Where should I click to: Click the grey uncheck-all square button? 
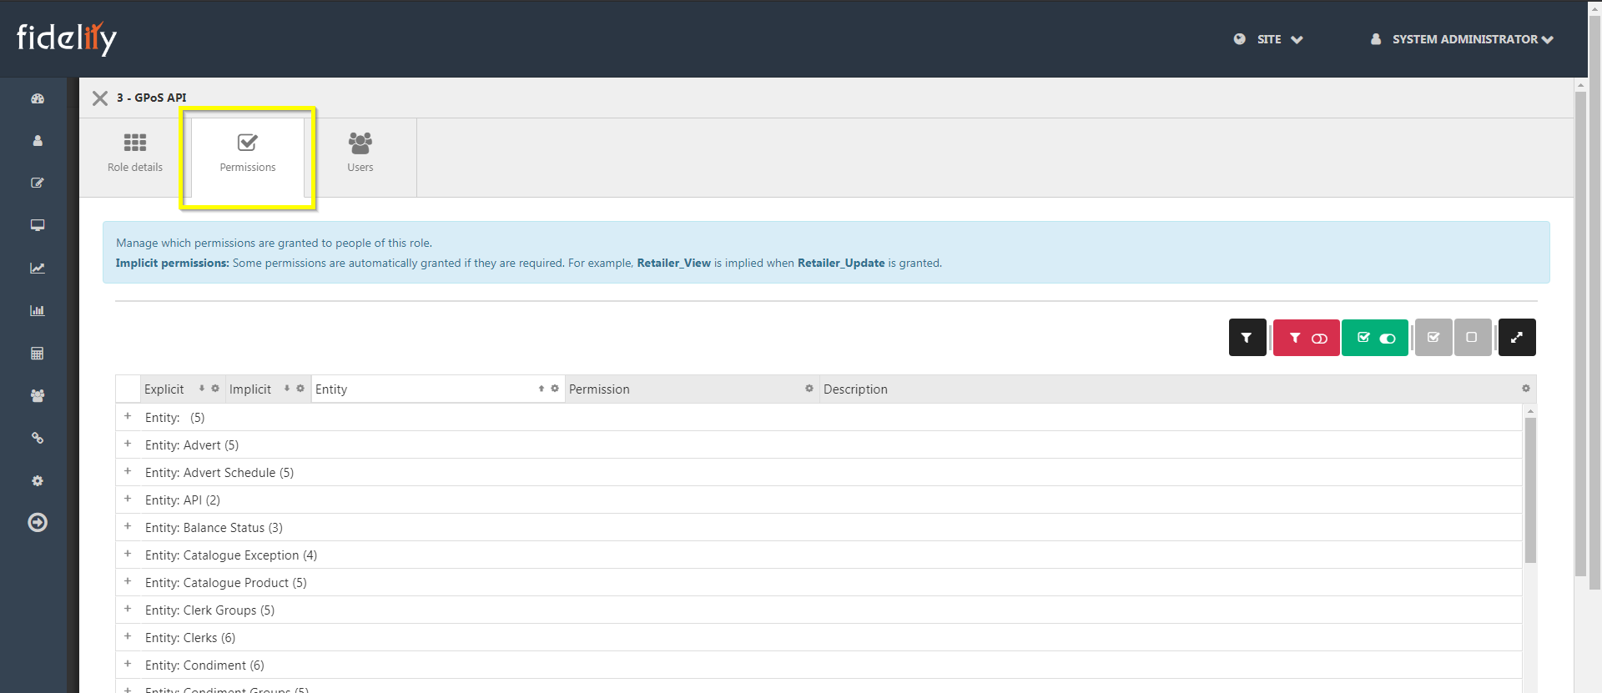point(1473,338)
